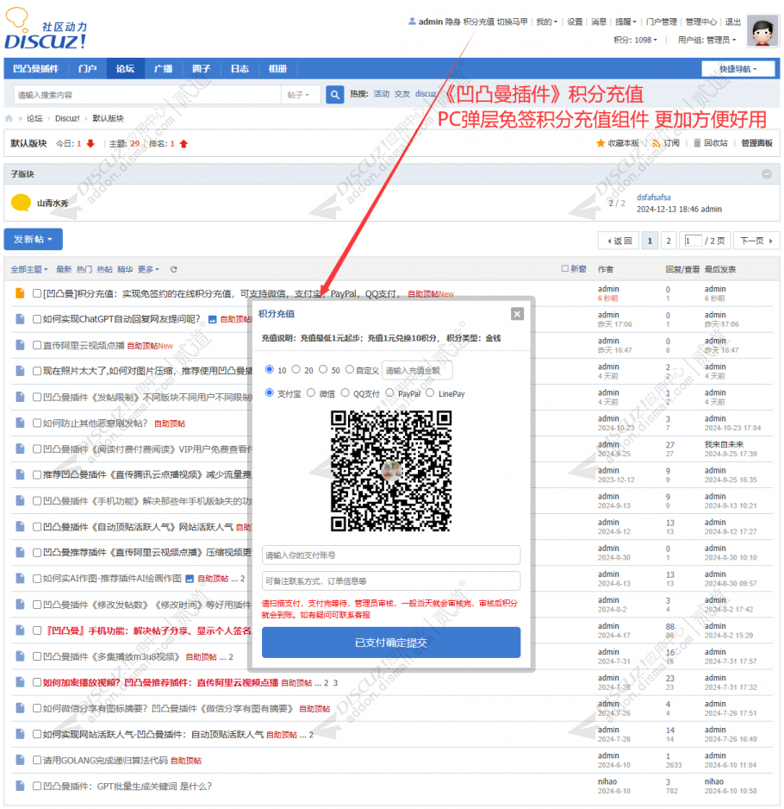Tick checkbox for 如何防止其他恶意刷发帖 thread
Viewport: 784px width, 809px height.
[x=36, y=423]
